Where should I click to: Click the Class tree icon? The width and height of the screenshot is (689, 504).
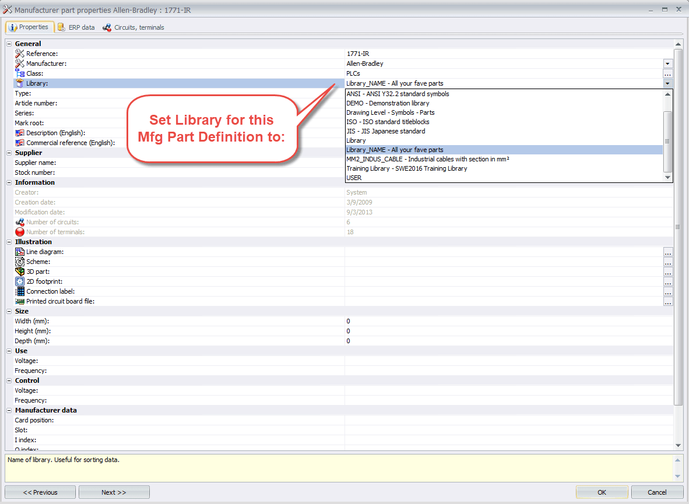[20, 73]
